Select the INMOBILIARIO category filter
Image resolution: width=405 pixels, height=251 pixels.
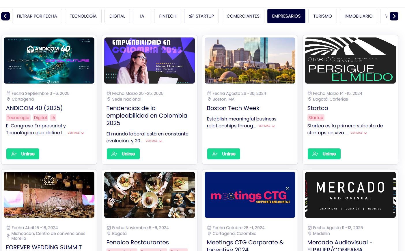359,16
